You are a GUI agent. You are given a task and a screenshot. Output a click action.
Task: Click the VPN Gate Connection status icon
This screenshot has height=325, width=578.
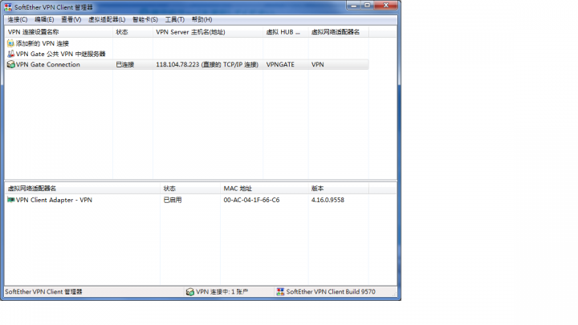pos(10,64)
